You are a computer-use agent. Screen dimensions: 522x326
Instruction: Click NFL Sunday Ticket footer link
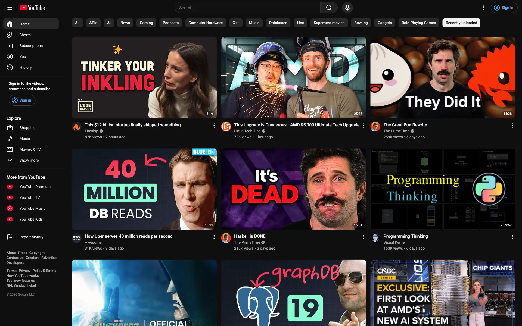[x=21, y=285]
